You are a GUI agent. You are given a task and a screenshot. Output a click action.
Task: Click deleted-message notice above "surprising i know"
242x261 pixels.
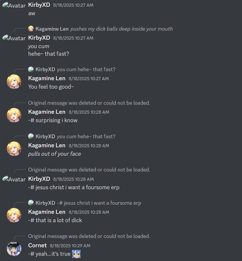89,103
